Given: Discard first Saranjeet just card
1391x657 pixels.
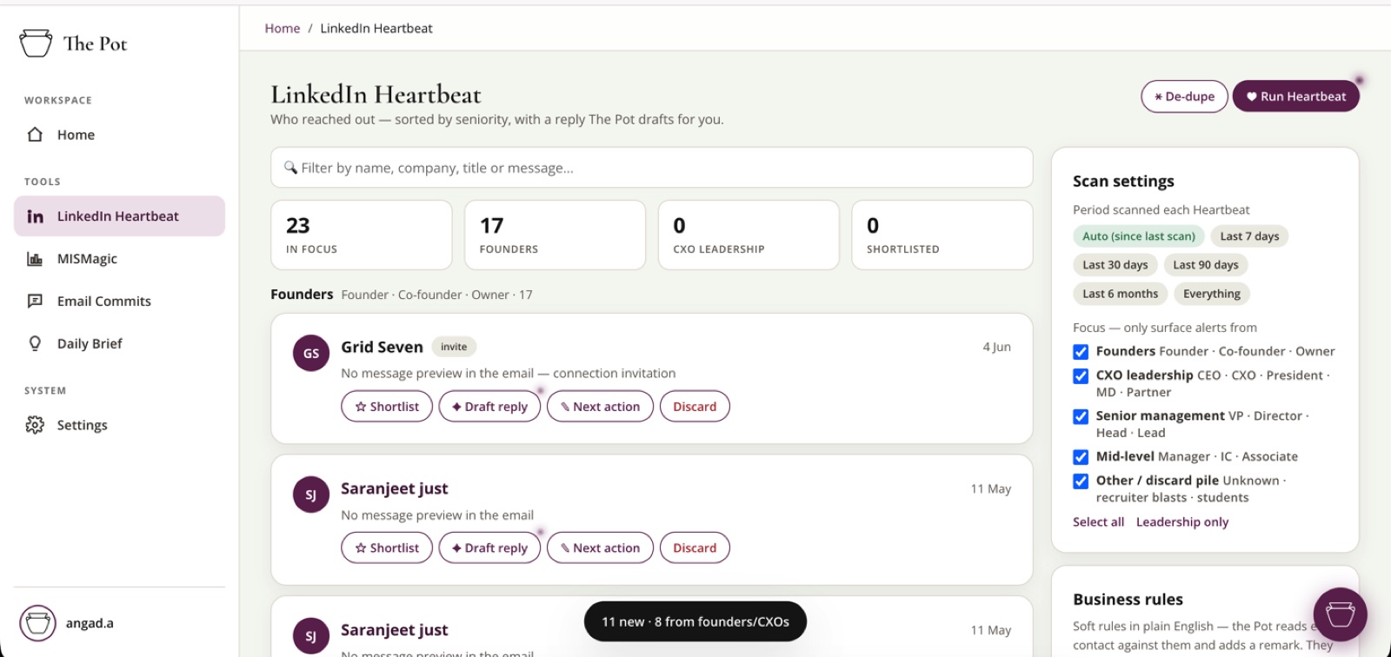Looking at the screenshot, I should (x=695, y=548).
